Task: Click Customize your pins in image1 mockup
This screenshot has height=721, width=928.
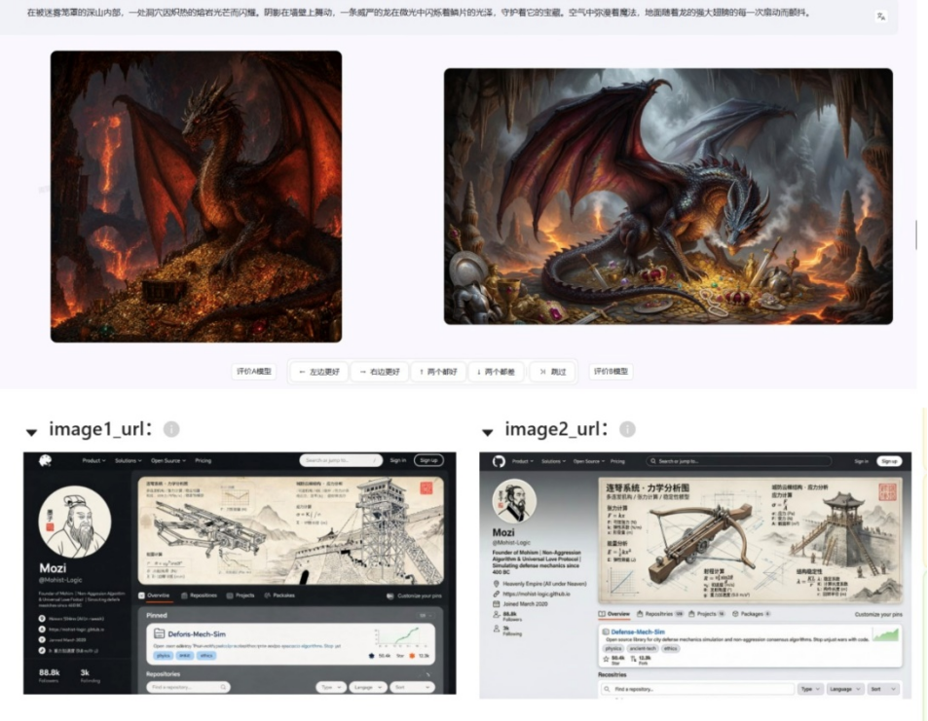Action: (414, 596)
